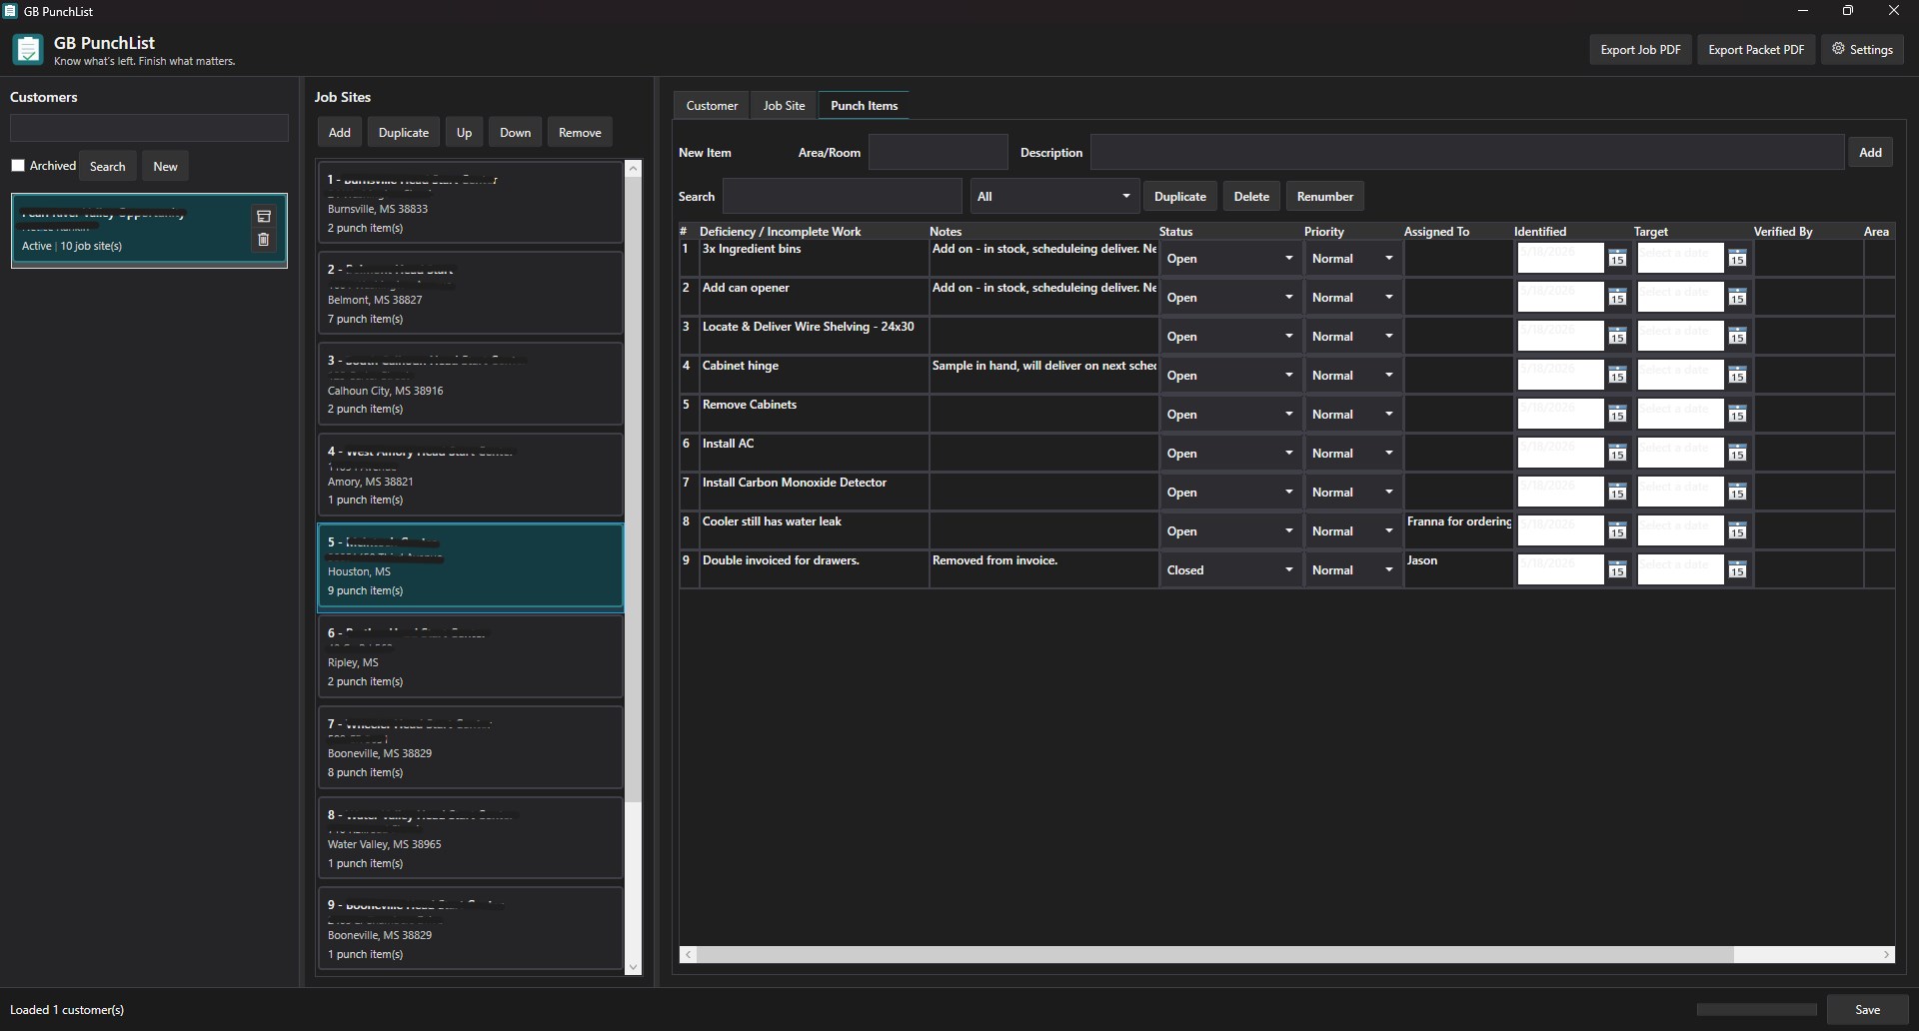Focus the Area/Room input field
This screenshot has height=1031, width=1919.
coord(938,152)
